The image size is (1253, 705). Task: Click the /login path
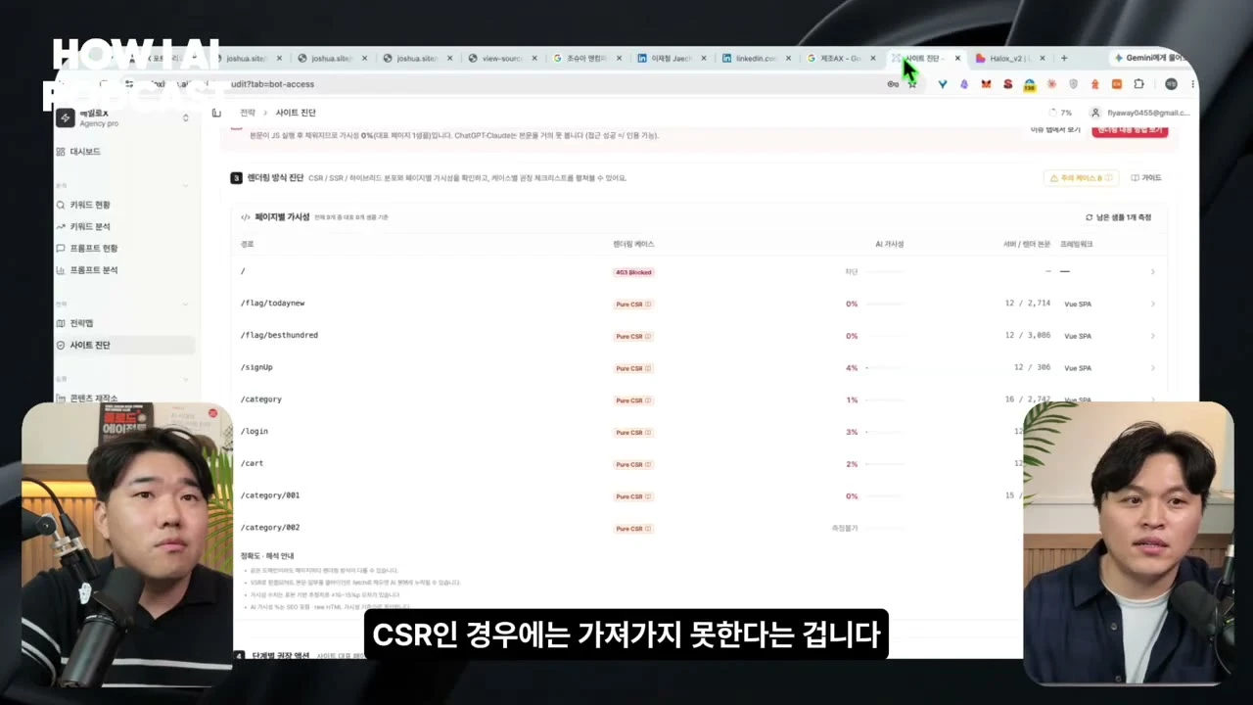tap(255, 431)
